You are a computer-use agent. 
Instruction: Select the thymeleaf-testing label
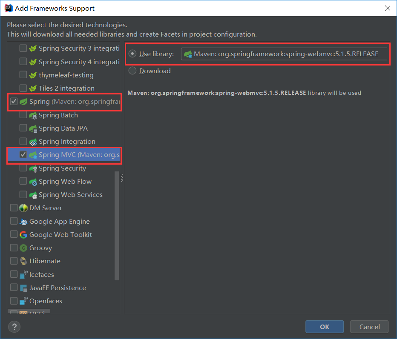tap(66, 75)
